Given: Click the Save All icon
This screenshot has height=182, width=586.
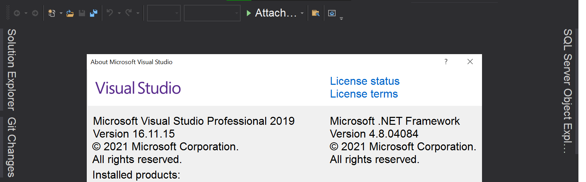Looking at the screenshot, I should click(94, 13).
